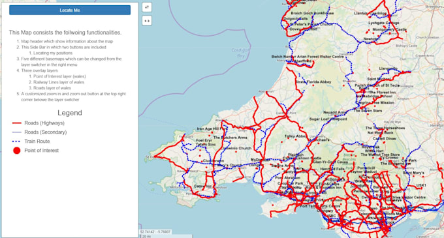Click 'The Florest Inn' map label
Image resolution: width=444 pixels, height=238 pixels.
(x=382, y=93)
